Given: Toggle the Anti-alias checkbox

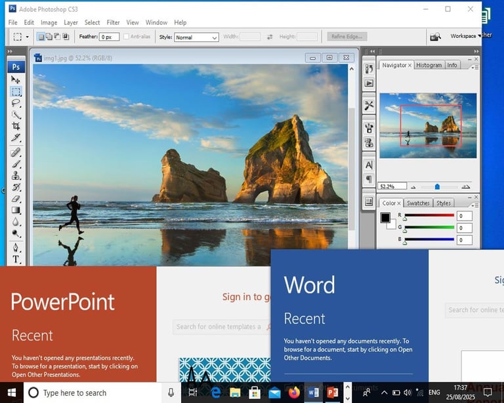Looking at the screenshot, I should pos(126,37).
